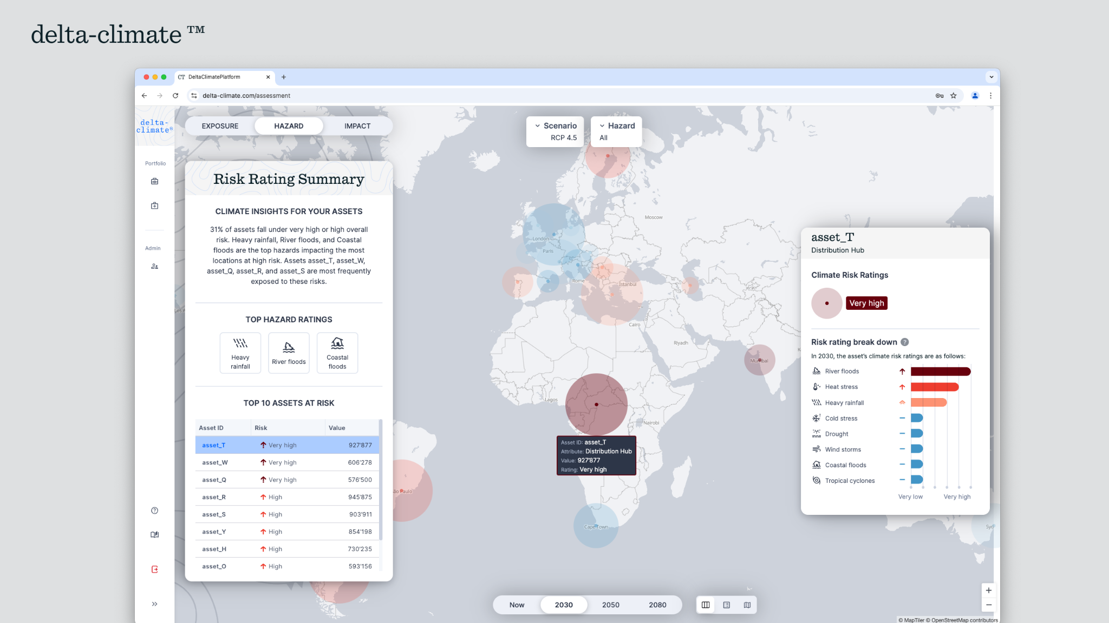1109x623 pixels.
Task: Open the browser profile icon
Action: point(975,96)
